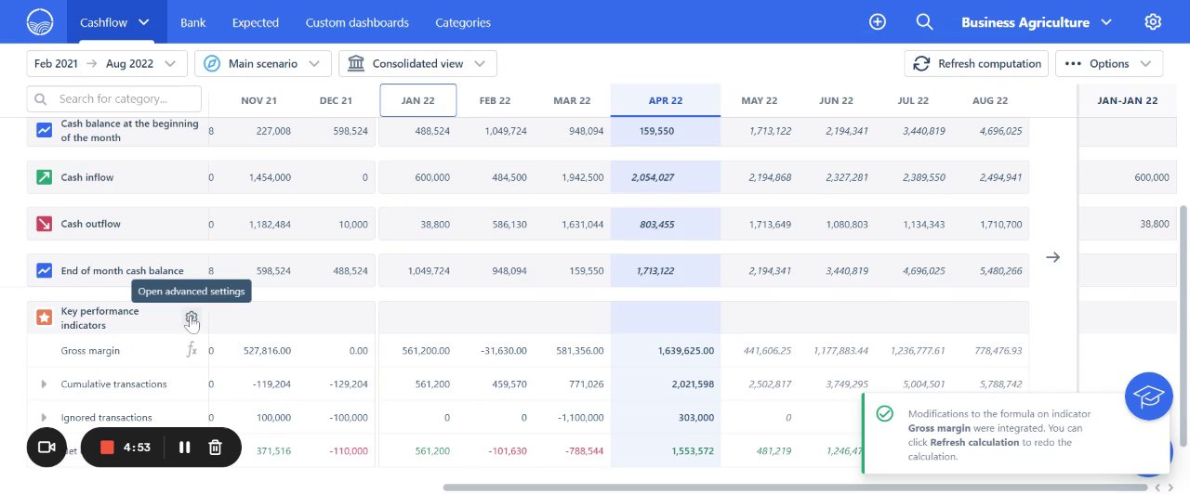Click the Refresh computation button
1190x494 pixels.
coord(976,63)
